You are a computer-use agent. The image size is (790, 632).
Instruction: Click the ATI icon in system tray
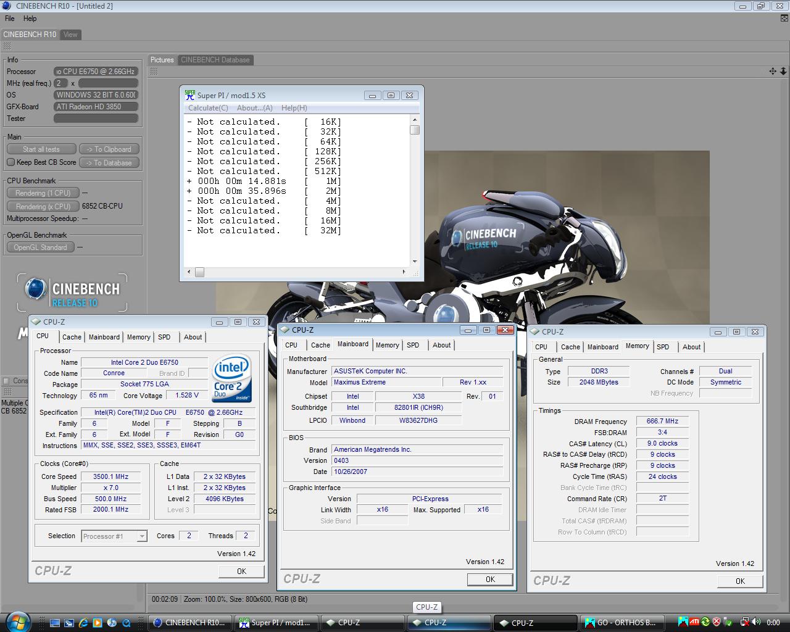tap(694, 622)
